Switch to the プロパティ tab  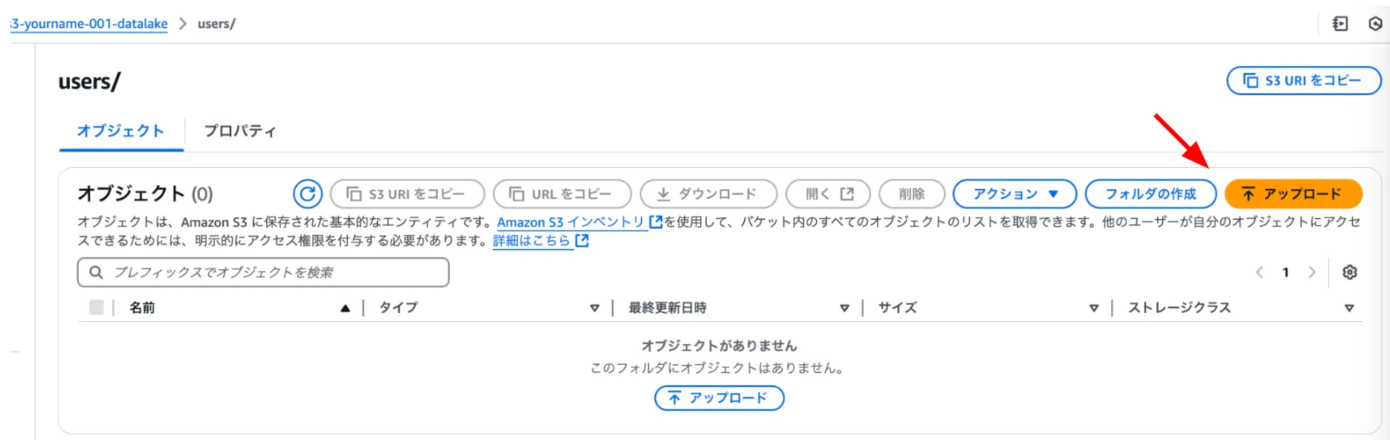239,131
